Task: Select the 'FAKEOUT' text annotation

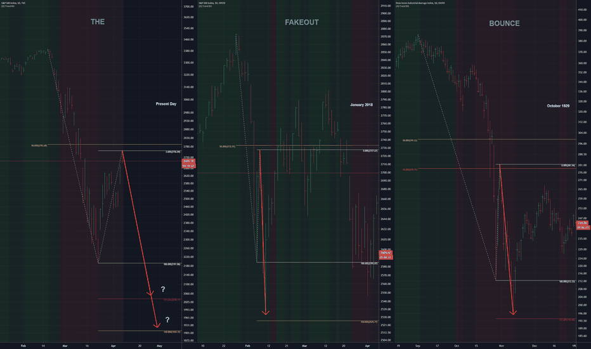Action: coord(302,22)
